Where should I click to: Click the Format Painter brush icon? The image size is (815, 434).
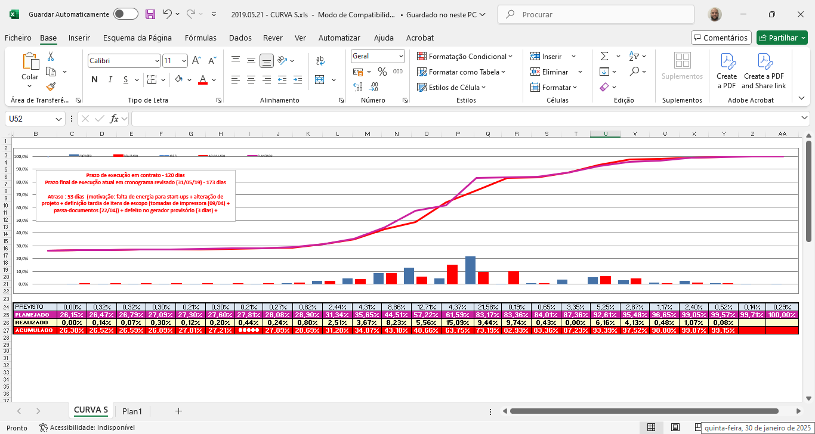tap(51, 86)
